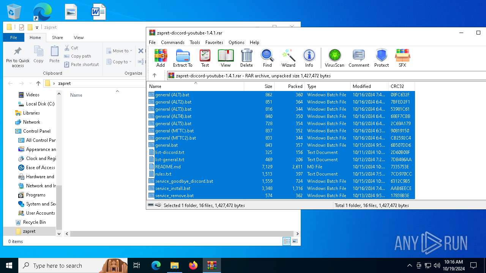Image resolution: width=486 pixels, height=273 pixels.
Task: Click Pin to Quick access in Explorer
Action: [17, 57]
